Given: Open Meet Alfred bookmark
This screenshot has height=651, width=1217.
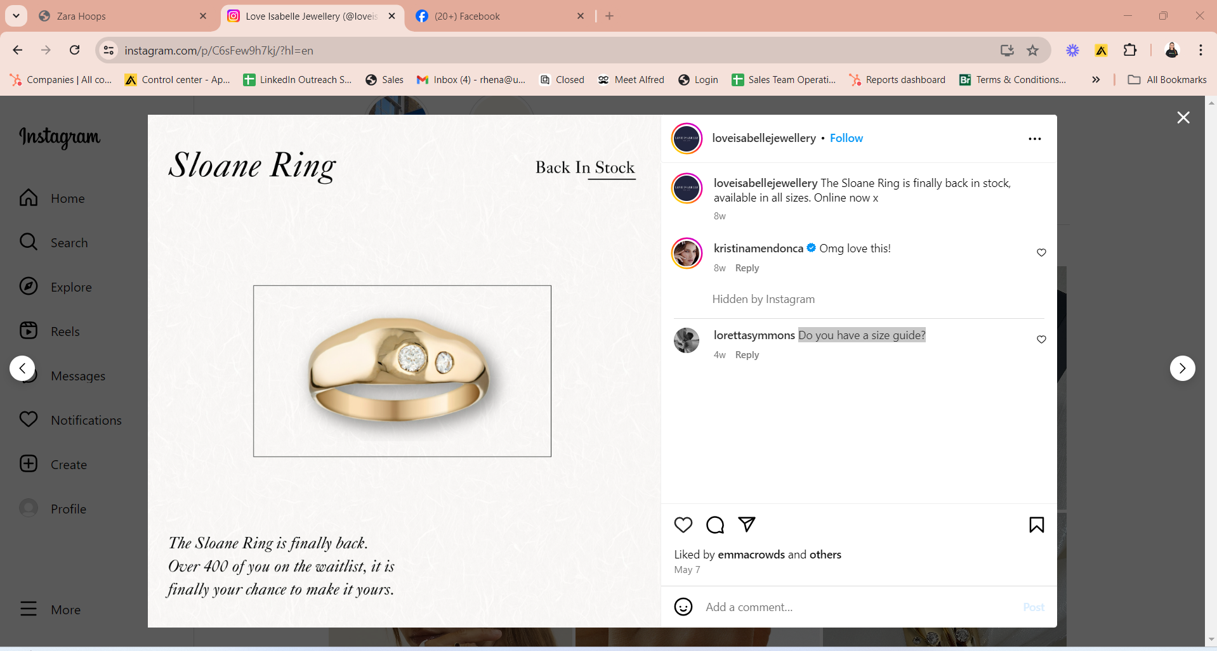Looking at the screenshot, I should [631, 79].
